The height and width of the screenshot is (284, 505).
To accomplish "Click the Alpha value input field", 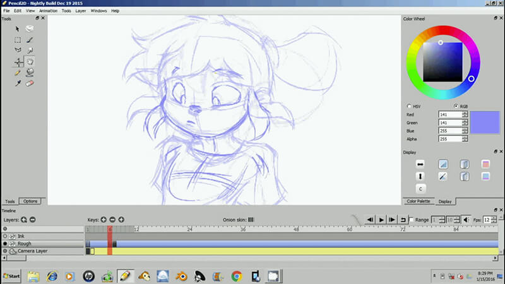I will point(450,139).
